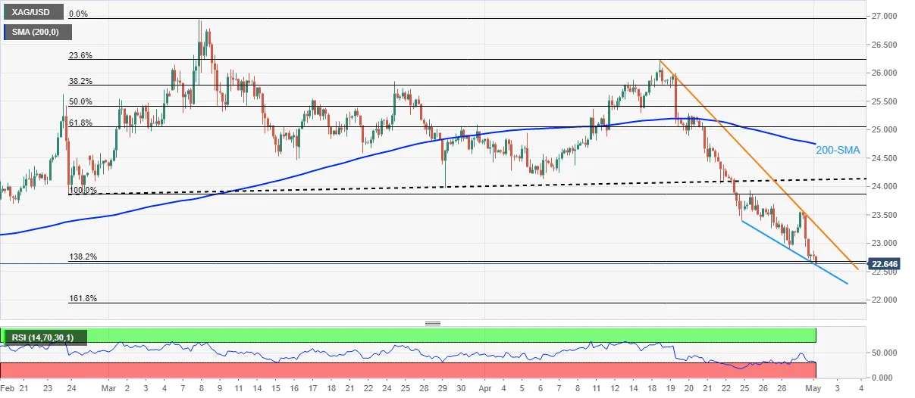The width and height of the screenshot is (915, 398).
Task: Click the 50.000 RSI axis value
Action: [x=885, y=353]
